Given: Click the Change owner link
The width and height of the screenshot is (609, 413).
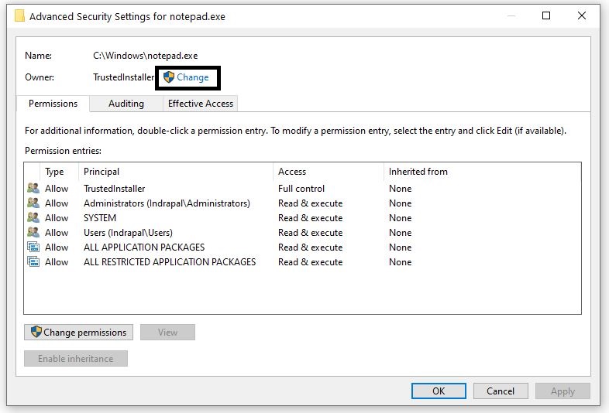Looking at the screenshot, I should click(x=193, y=77).
